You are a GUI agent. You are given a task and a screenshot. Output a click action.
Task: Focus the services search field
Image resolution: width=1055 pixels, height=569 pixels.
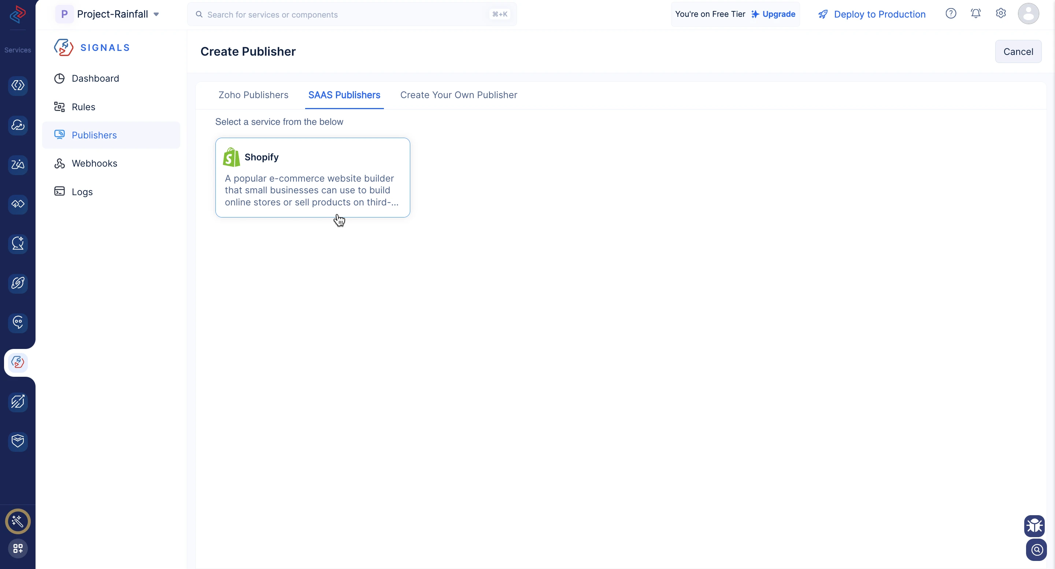click(x=352, y=14)
